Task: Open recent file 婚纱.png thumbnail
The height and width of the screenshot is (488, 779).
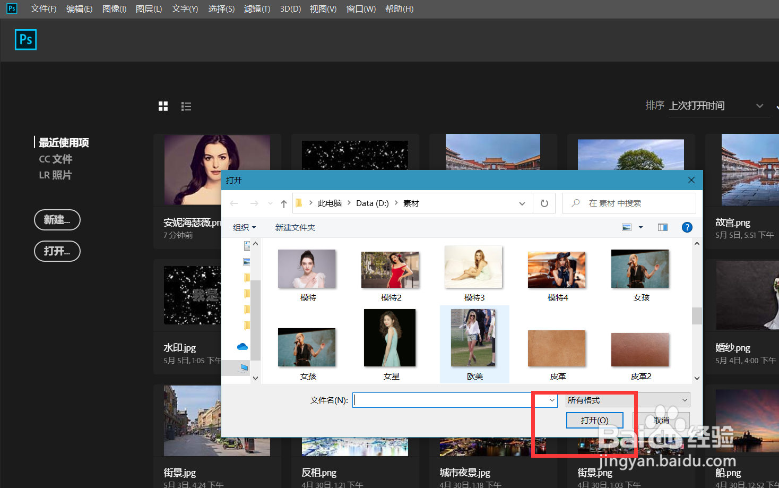Action: (748, 295)
